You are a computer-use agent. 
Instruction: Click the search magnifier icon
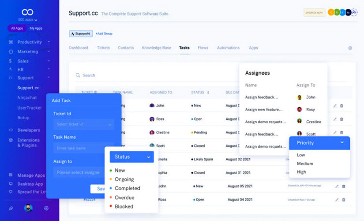pyautogui.click(x=78, y=75)
